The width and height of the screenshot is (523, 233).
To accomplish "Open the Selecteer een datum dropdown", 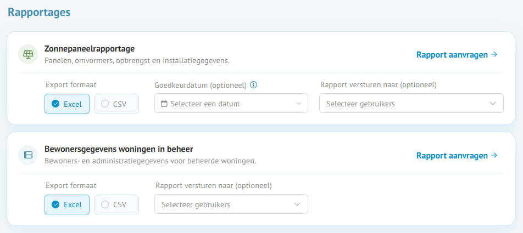I will coord(231,103).
